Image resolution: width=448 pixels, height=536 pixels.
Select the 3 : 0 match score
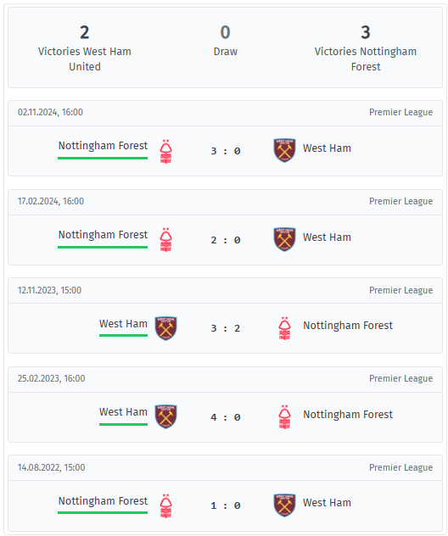(x=226, y=151)
